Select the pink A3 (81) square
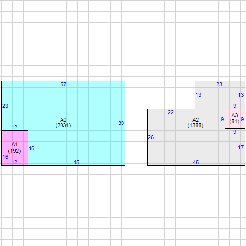The image size is (246, 246). click(x=235, y=119)
